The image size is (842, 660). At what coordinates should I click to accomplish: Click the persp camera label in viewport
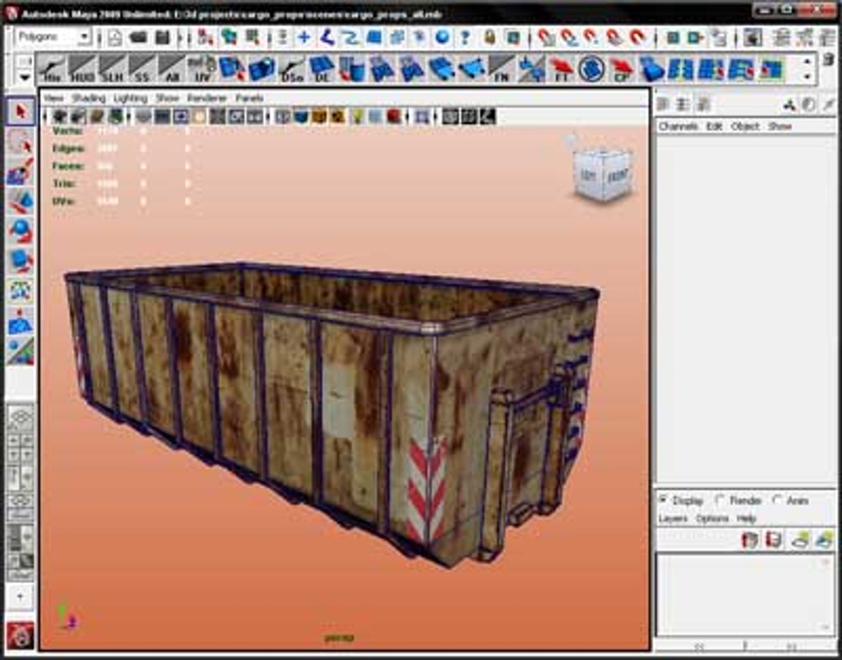pos(340,637)
